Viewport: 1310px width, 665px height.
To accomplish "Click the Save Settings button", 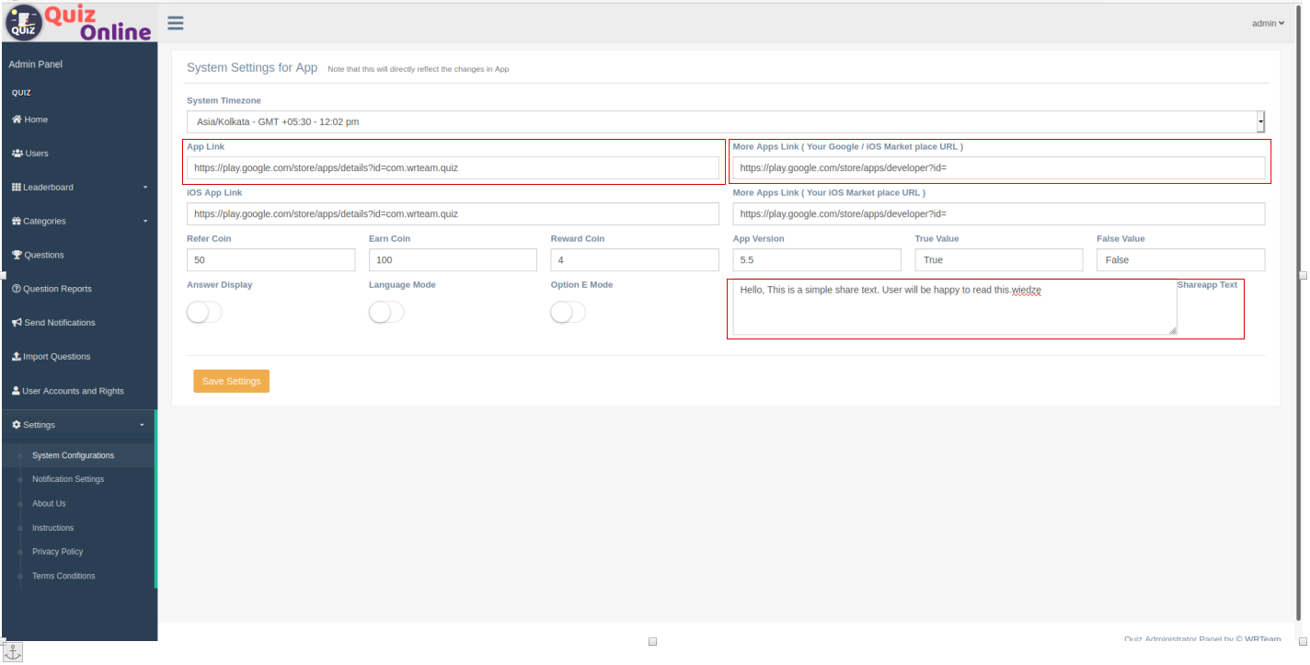I will [231, 381].
